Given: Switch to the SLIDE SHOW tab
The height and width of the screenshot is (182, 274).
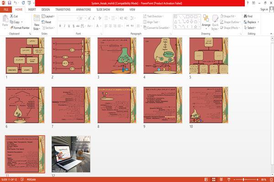Looking at the screenshot, I should 103,10.
